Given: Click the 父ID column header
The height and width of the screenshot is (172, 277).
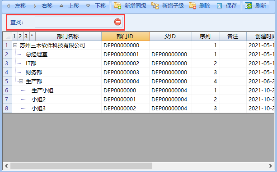Looking at the screenshot, I should pos(170,36).
